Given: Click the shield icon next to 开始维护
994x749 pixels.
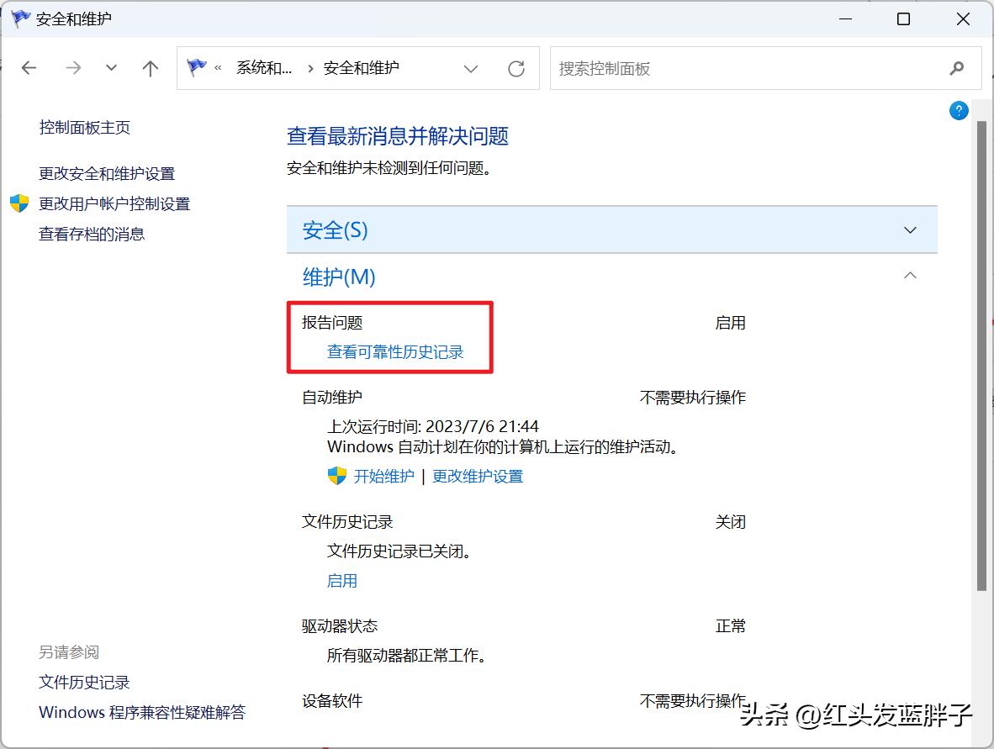Looking at the screenshot, I should 336,475.
